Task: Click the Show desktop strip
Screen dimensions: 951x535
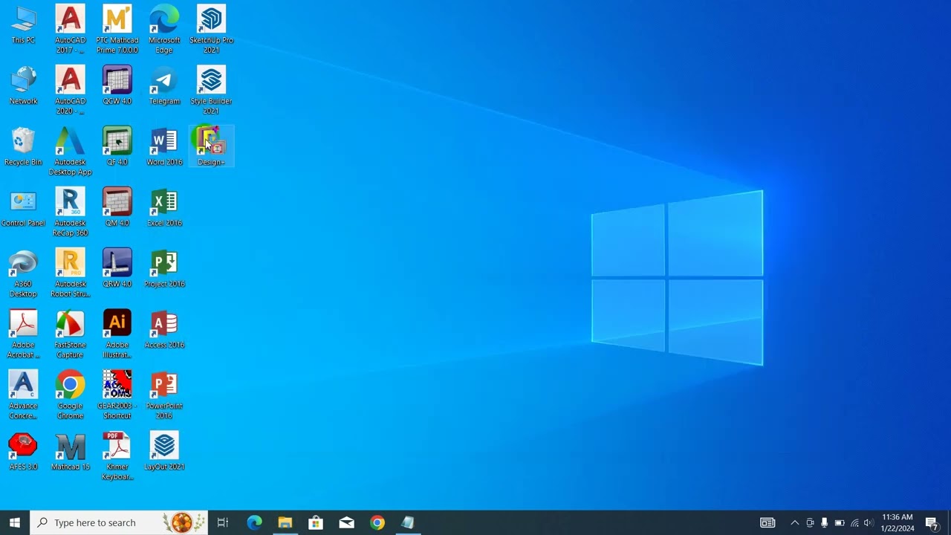Action: click(949, 523)
